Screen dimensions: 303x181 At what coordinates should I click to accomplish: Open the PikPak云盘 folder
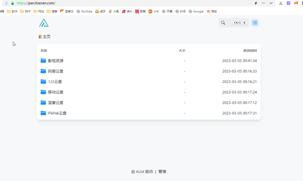pyautogui.click(x=57, y=113)
